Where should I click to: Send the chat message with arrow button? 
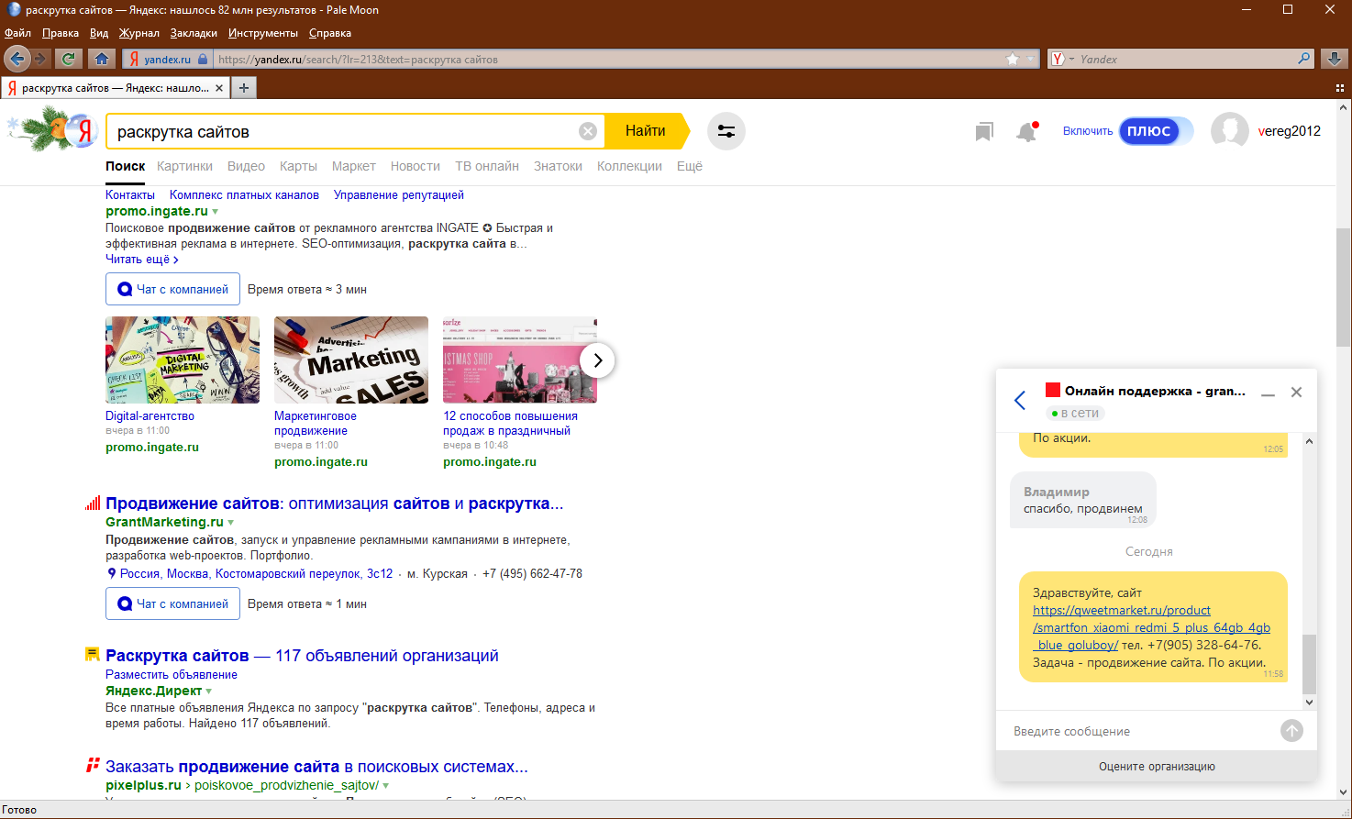point(1291,731)
